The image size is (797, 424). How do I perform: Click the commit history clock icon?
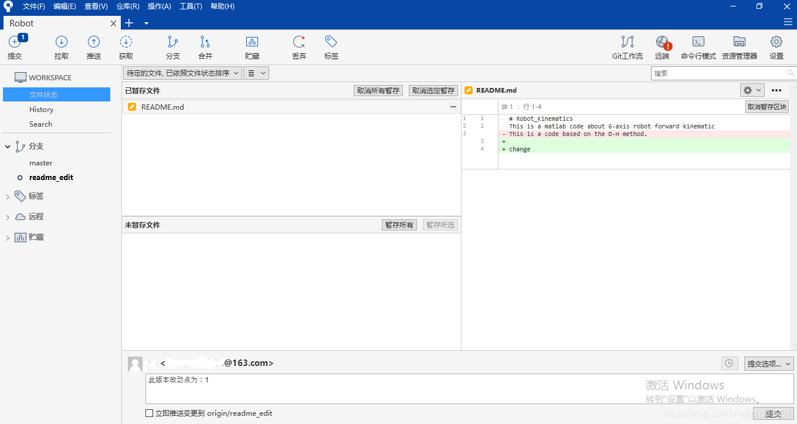(729, 363)
